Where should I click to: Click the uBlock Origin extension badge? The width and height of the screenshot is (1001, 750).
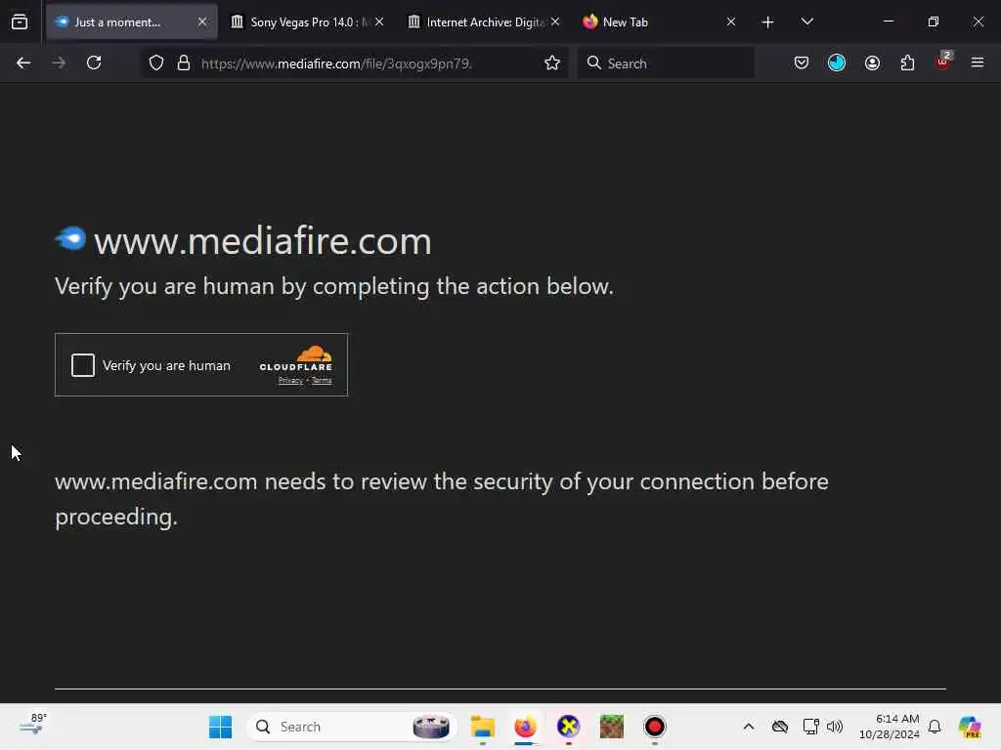tap(943, 62)
